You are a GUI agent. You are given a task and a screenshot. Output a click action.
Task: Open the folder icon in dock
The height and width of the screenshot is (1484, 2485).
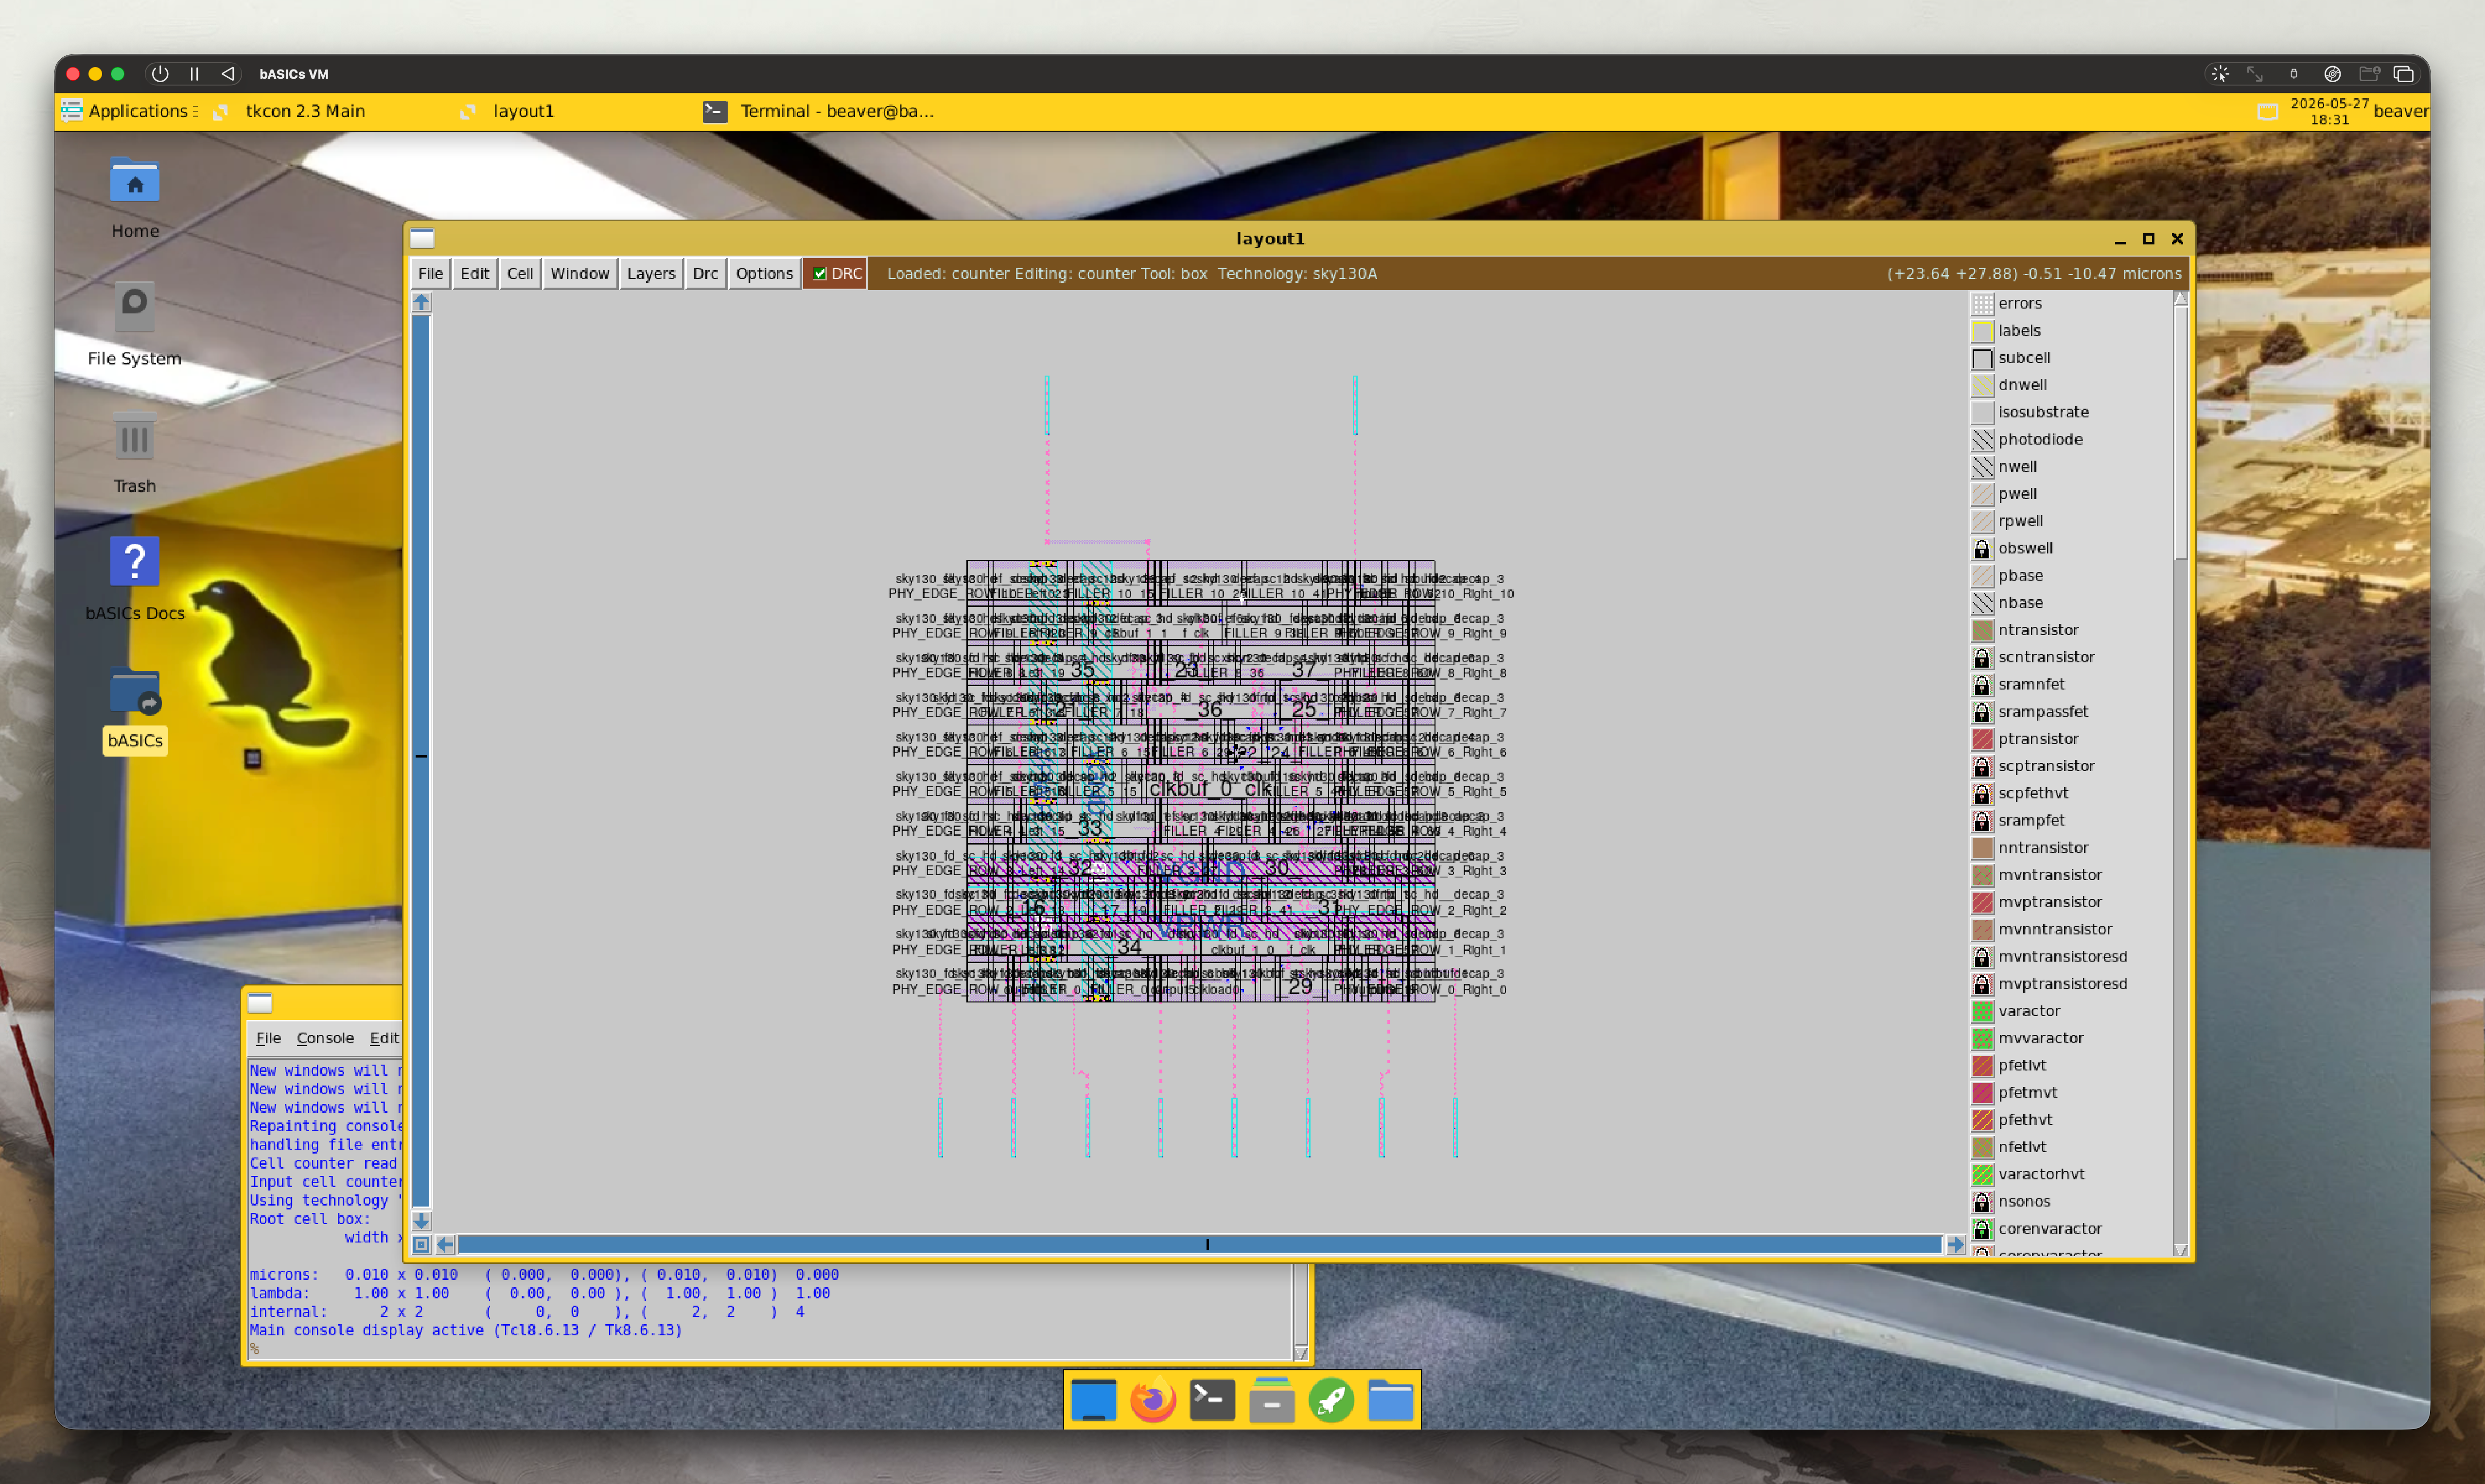pos(1391,1400)
